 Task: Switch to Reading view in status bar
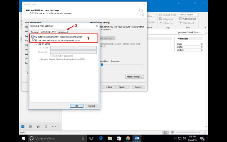pos(173,133)
